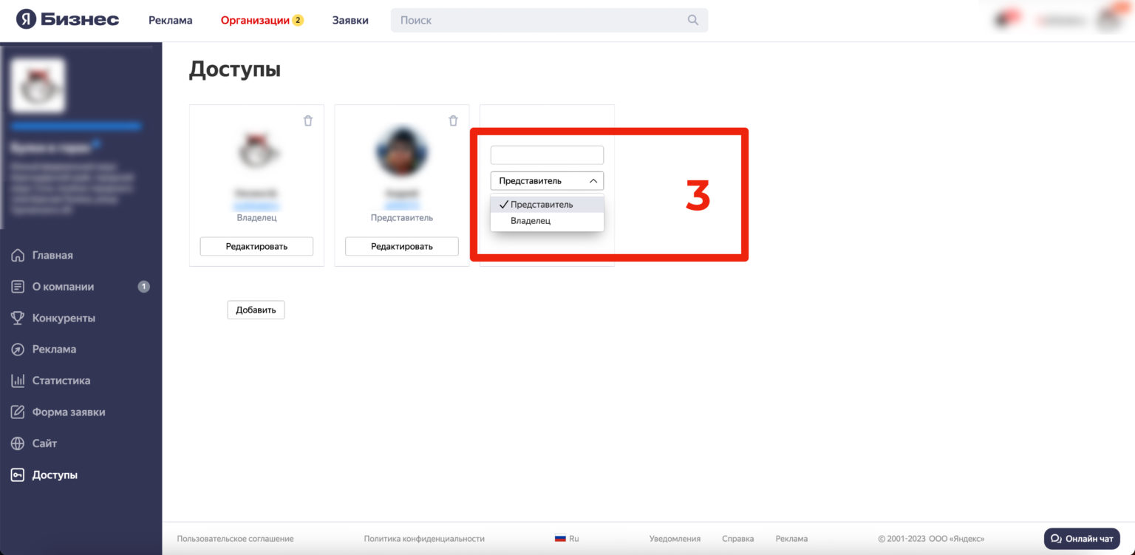
Task: Delete the Владелец user card via trash icon
Action: pyautogui.click(x=308, y=120)
